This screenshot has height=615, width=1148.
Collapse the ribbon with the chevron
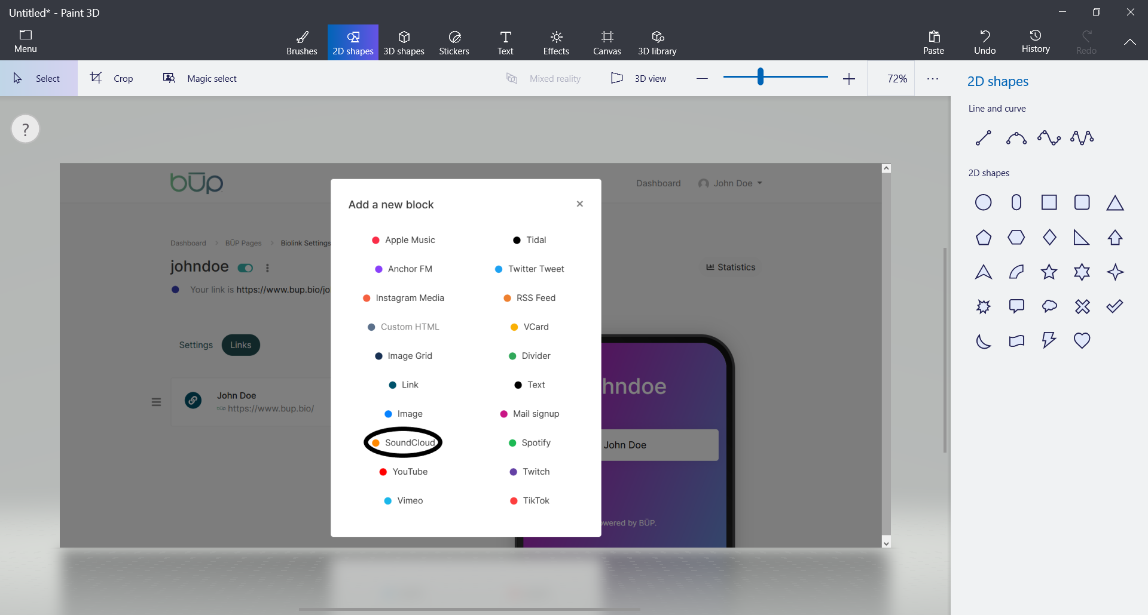[x=1129, y=42]
